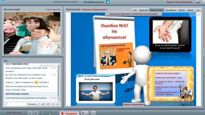Click the 'Я это уже знаю' slide picture
205x115 pixels.
tap(95, 91)
